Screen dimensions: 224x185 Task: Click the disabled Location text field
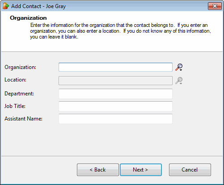click(115, 81)
